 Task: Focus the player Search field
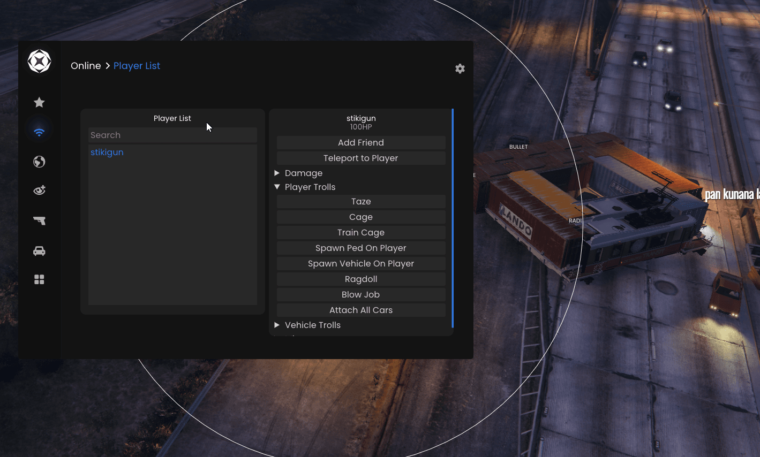click(x=172, y=135)
